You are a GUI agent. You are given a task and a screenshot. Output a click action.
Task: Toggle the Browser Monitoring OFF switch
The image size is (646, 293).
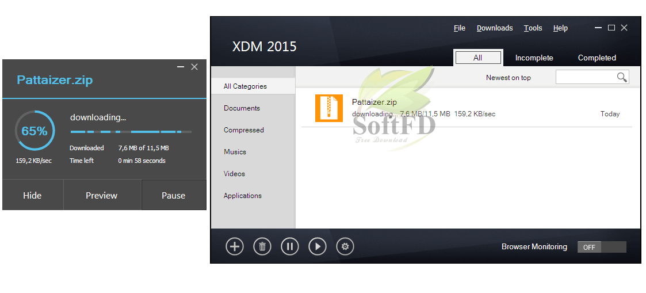[602, 247]
